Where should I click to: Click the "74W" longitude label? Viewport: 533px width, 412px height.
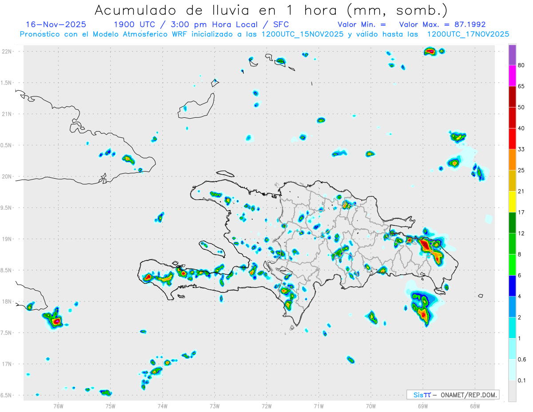pos(163,406)
